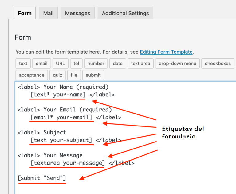
Task: Insert a quiz tag
Action: tap(57, 75)
